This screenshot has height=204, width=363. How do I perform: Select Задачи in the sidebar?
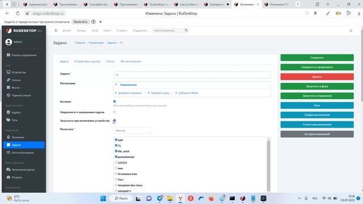(24, 145)
